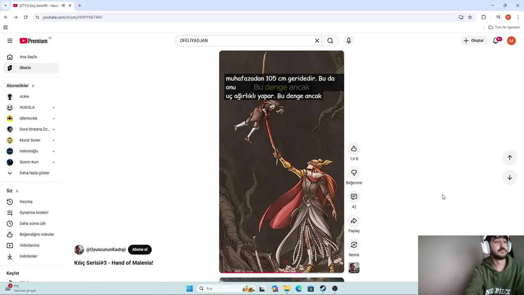
Task: Open apps grid on bookmarks bar
Action: tap(5, 27)
